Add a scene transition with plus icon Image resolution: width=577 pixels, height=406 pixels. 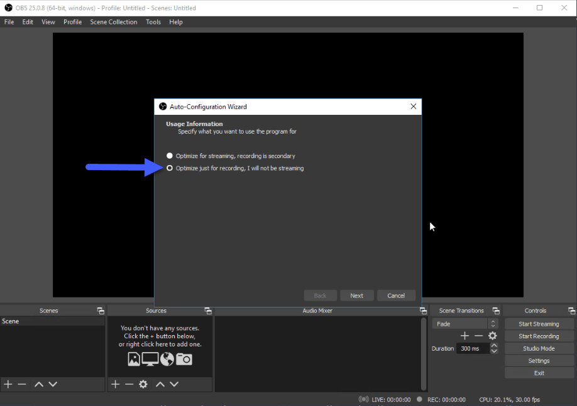tap(464, 336)
